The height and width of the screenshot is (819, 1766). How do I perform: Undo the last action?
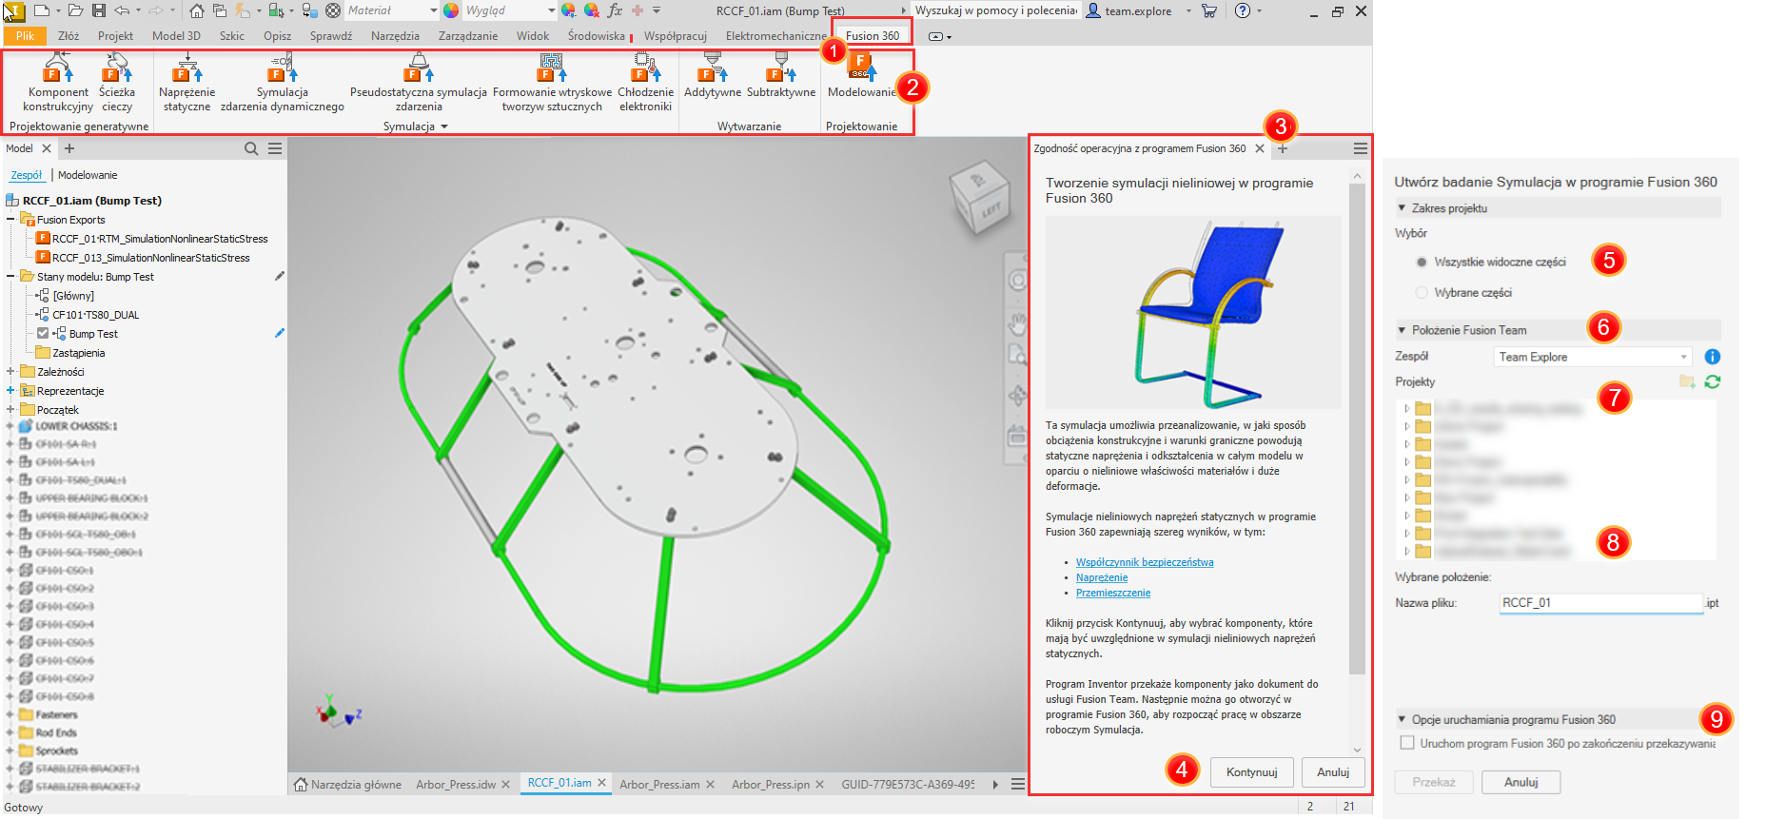pyautogui.click(x=122, y=10)
